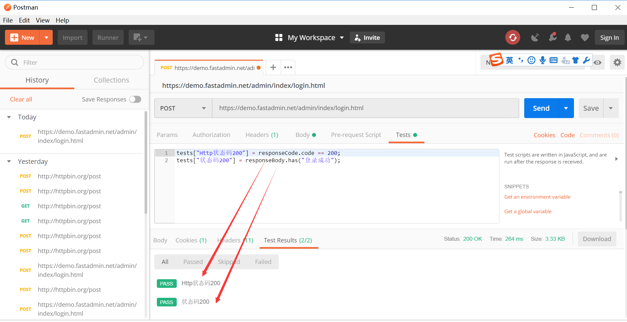Click the Cookies link

point(544,135)
